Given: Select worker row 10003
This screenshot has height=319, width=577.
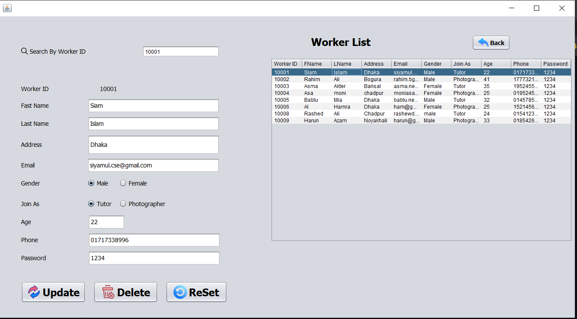Looking at the screenshot, I should tap(421, 86).
